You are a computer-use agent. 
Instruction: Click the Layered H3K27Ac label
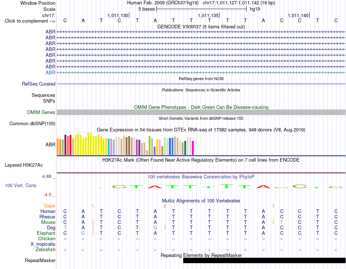pyautogui.click(x=24, y=165)
